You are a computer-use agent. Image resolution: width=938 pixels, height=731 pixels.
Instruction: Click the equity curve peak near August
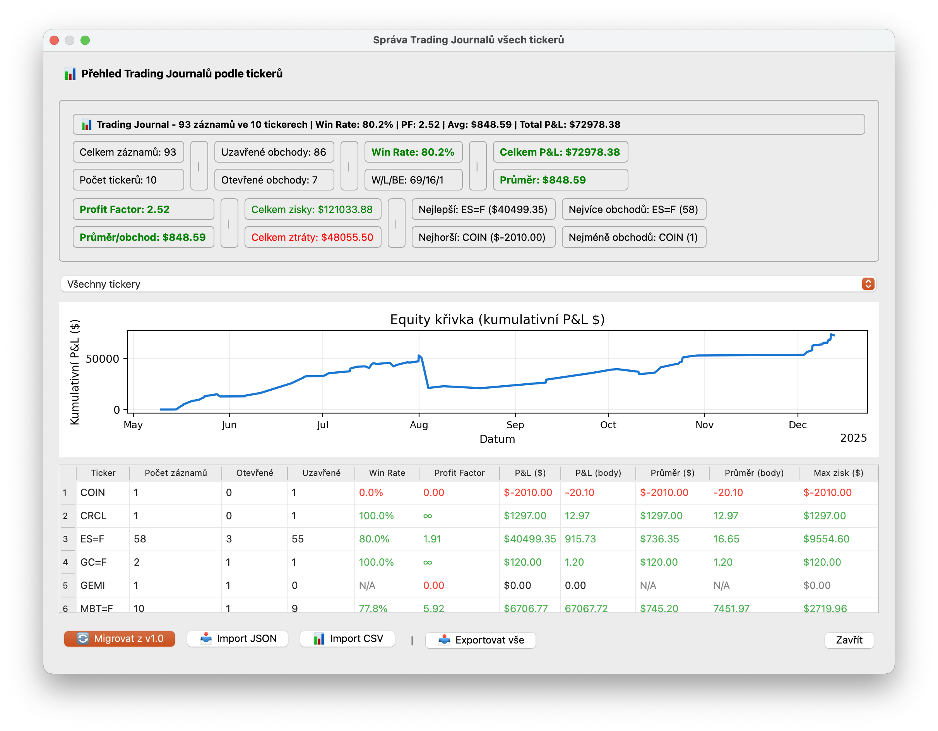[419, 356]
